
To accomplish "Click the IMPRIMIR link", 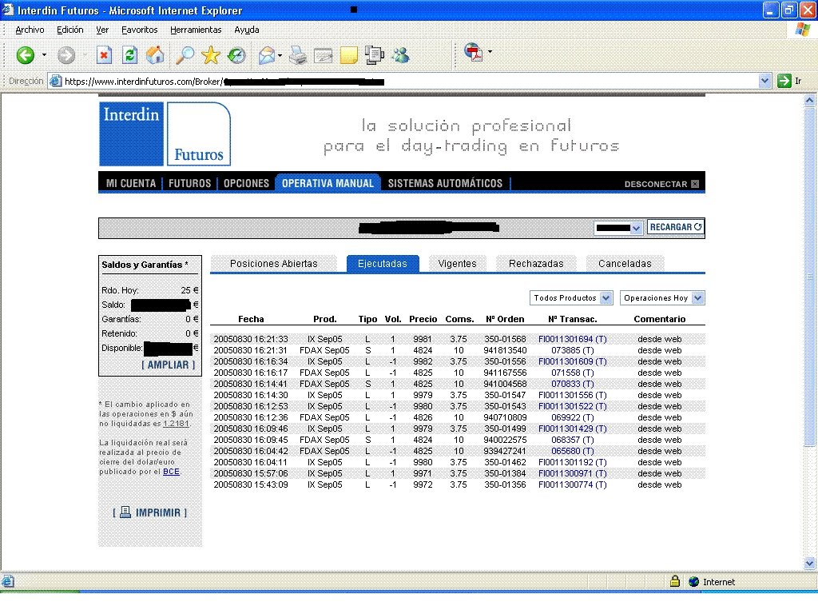I will click(x=157, y=512).
